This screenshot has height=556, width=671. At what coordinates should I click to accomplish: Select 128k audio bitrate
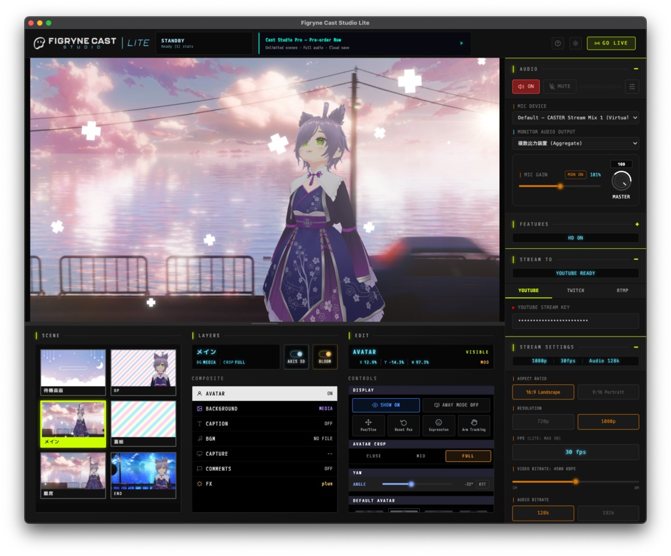coord(543,513)
